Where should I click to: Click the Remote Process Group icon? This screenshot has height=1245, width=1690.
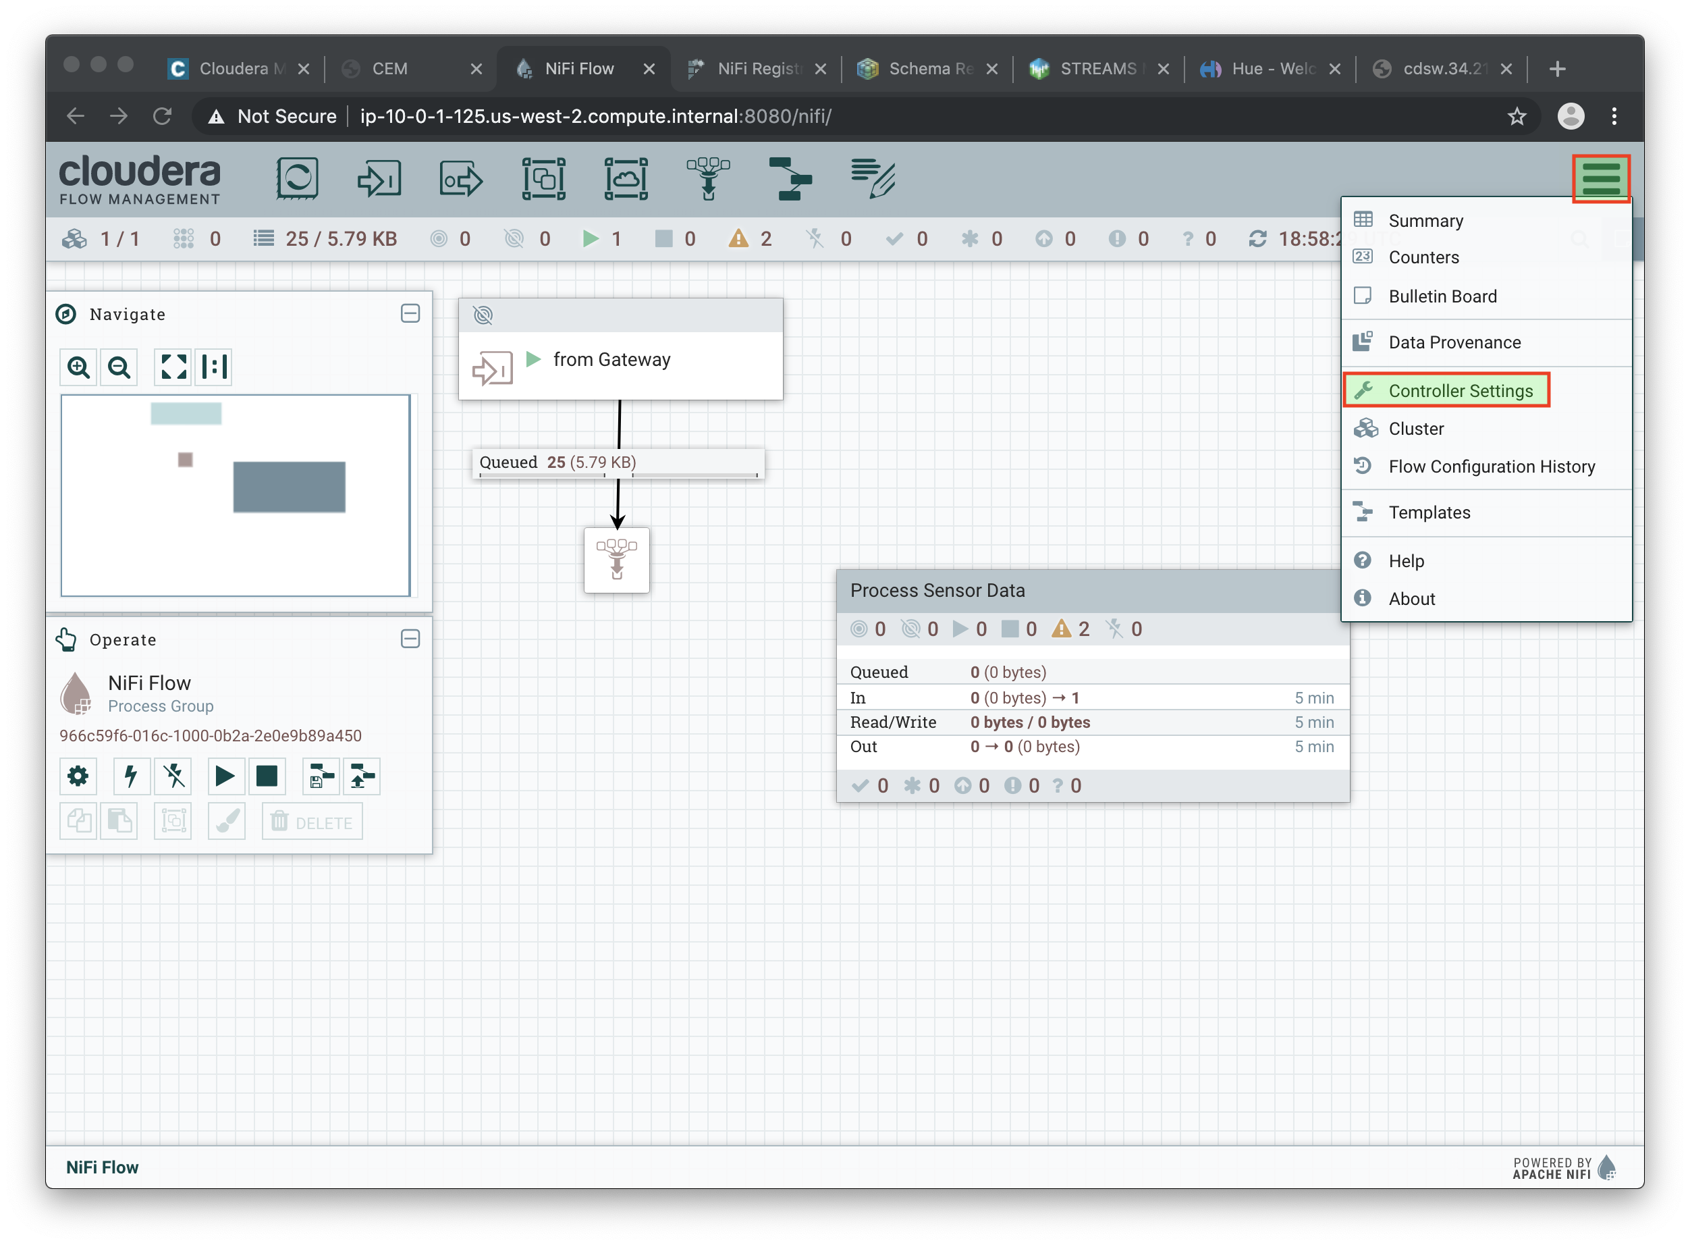click(x=626, y=179)
